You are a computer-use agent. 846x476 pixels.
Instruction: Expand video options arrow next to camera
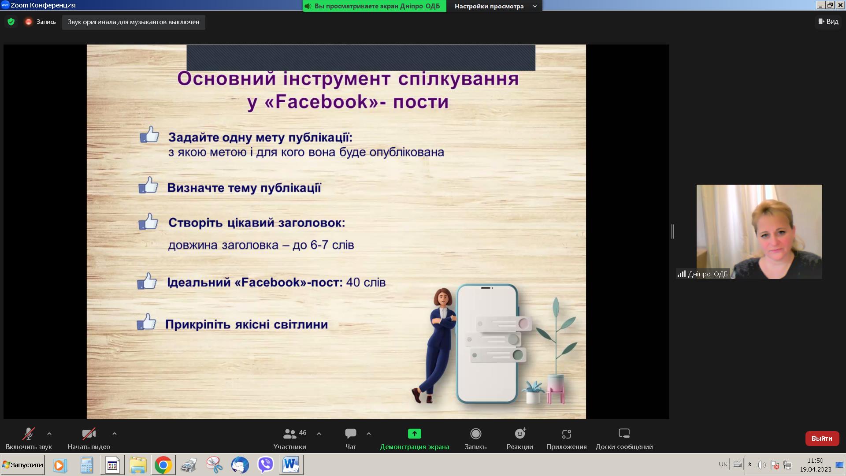115,434
